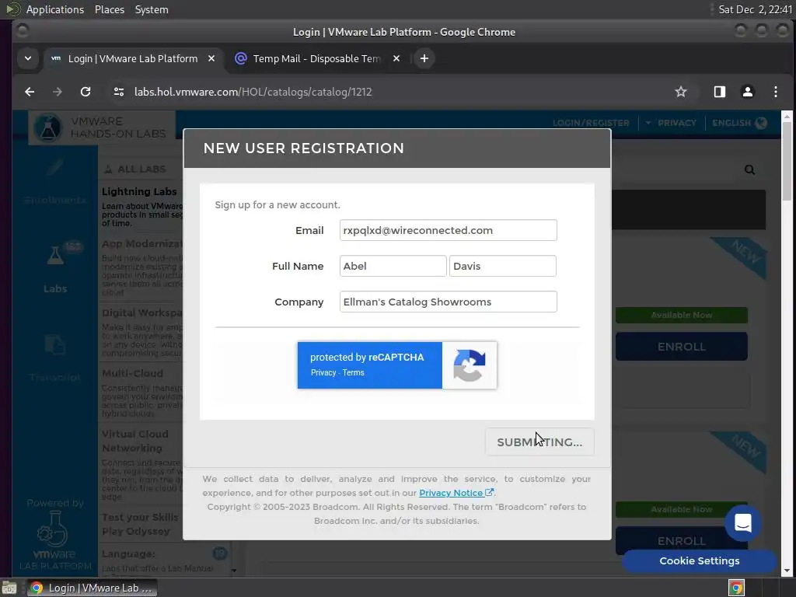Click the last name field with Davis
Image resolution: width=796 pixels, height=597 pixels.
tap(503, 266)
